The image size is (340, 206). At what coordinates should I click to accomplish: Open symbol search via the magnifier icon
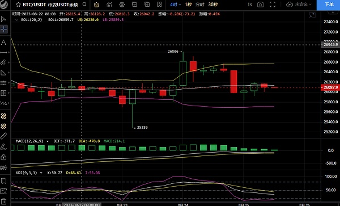pos(84,5)
